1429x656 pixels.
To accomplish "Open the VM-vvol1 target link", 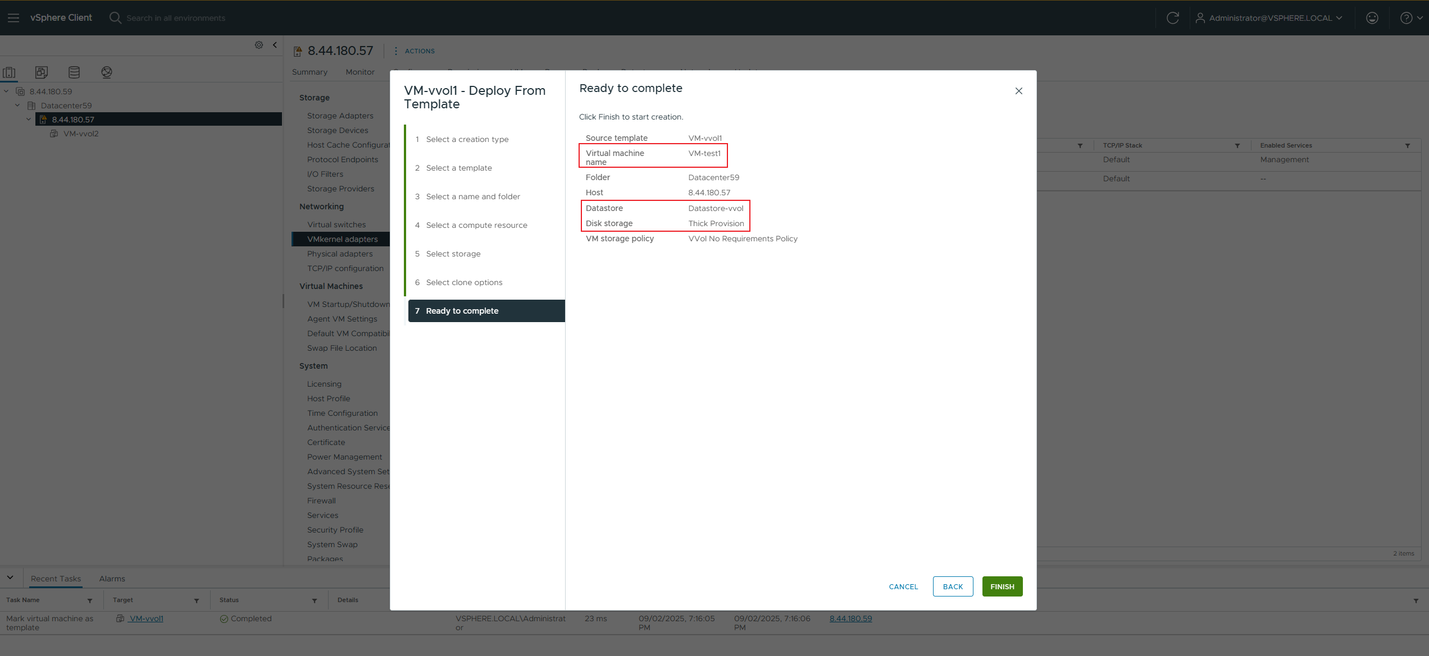I will [146, 618].
